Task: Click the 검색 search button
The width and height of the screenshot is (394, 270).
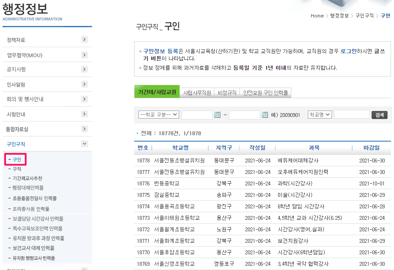Action: [x=379, y=115]
